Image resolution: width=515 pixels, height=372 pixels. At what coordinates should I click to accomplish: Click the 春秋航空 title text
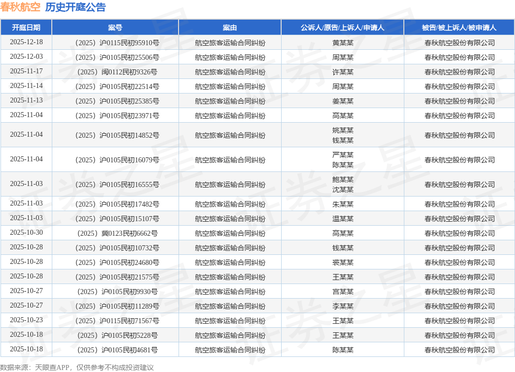[20, 7]
